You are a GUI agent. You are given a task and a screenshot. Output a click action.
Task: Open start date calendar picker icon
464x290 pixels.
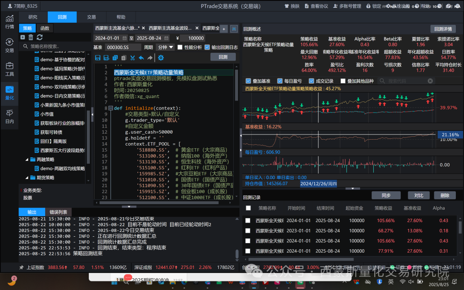[125, 38]
